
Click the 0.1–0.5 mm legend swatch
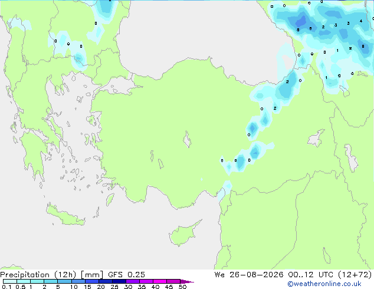tap(10, 281)
